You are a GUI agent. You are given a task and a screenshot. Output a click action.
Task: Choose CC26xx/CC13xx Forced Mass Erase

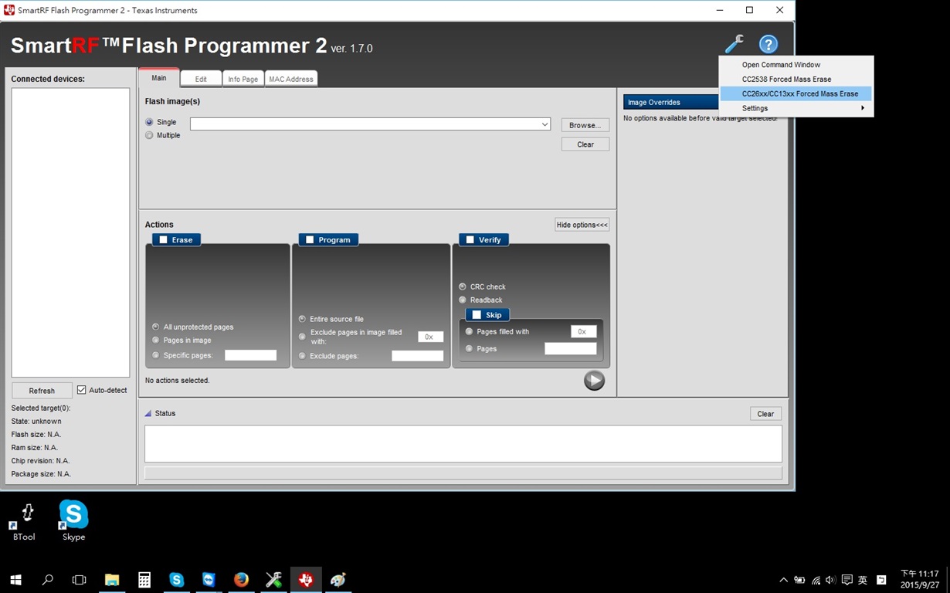(796, 93)
